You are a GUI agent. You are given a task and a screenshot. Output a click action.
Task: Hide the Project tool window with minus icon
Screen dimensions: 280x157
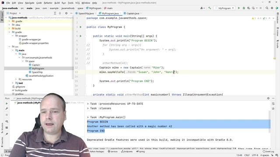click(71, 13)
